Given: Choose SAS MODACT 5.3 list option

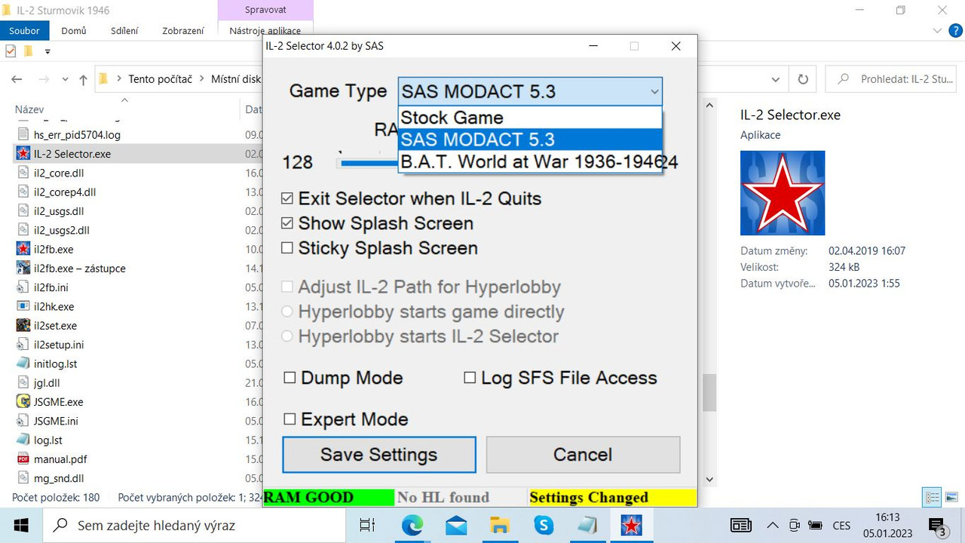Looking at the screenshot, I should 530,140.
